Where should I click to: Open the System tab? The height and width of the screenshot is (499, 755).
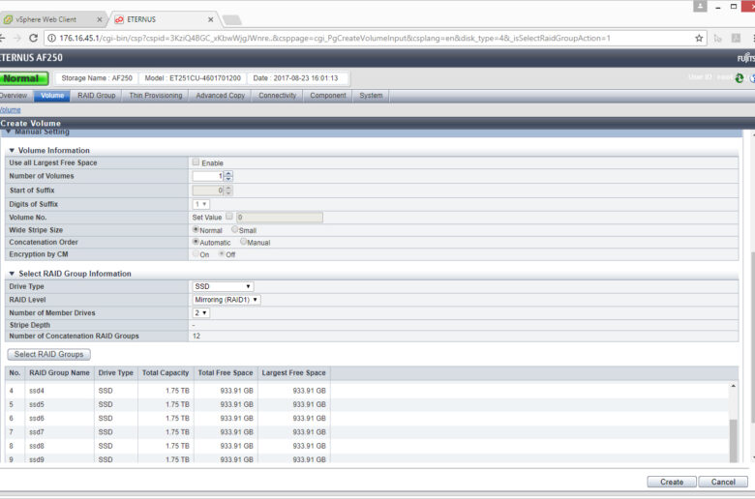[371, 96]
